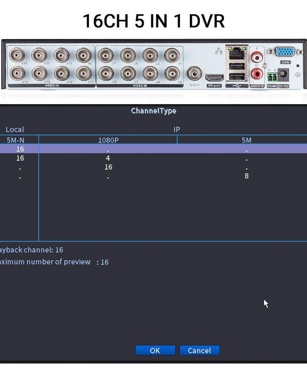Click the 1080P column header
Screen dimensions: 307x368
pos(108,140)
